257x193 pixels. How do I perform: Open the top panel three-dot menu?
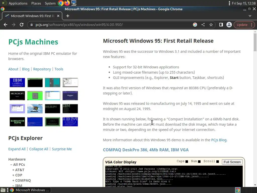click(229, 3)
